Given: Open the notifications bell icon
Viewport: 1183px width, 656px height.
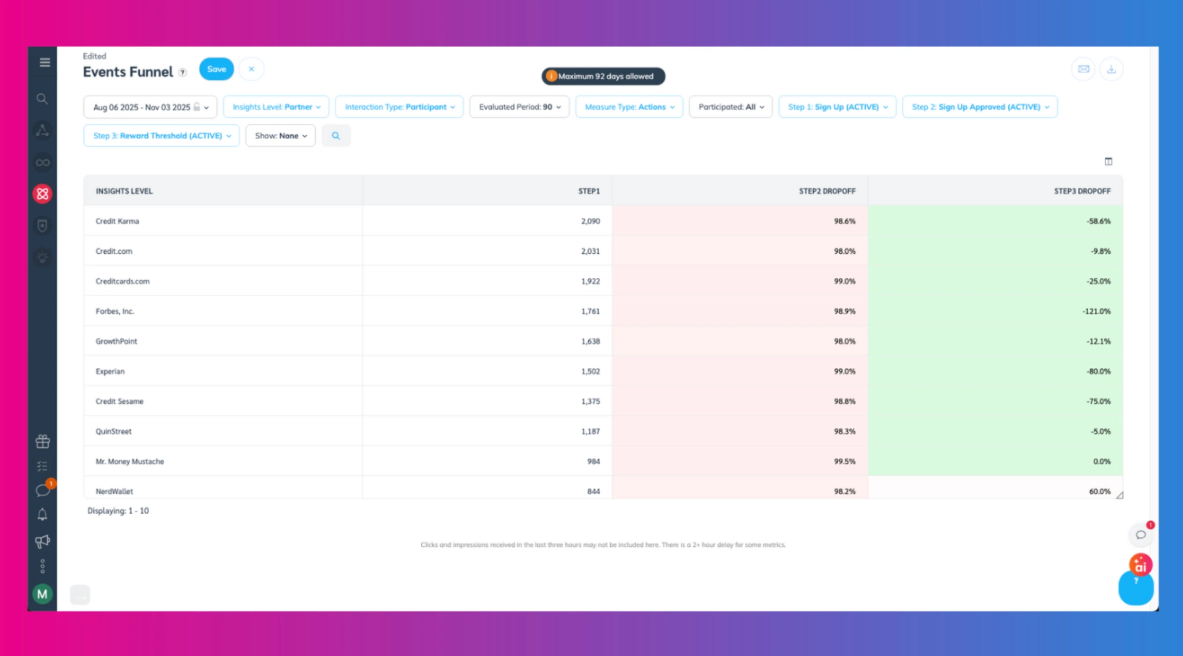Looking at the screenshot, I should [43, 514].
